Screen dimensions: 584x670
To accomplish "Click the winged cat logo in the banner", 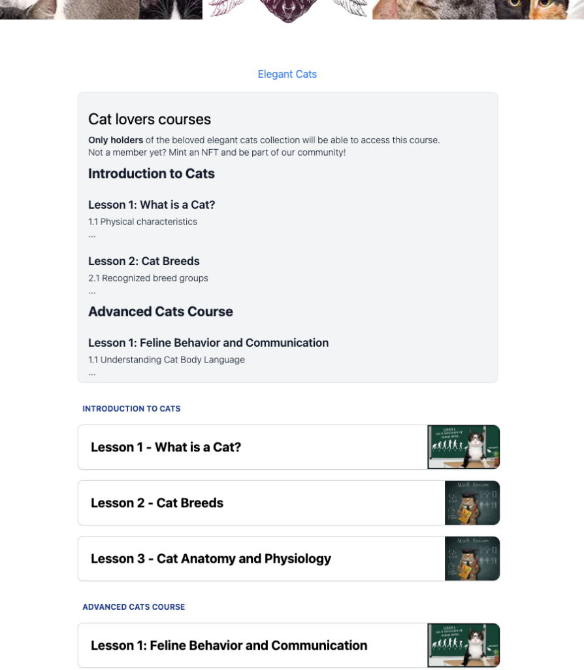I will tap(287, 10).
